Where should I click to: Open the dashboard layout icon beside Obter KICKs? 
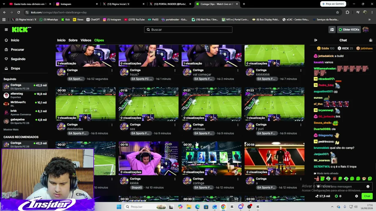pyautogui.click(x=332, y=30)
